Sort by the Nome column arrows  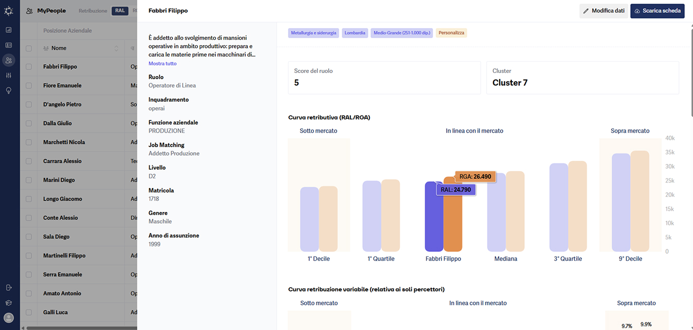(116, 48)
